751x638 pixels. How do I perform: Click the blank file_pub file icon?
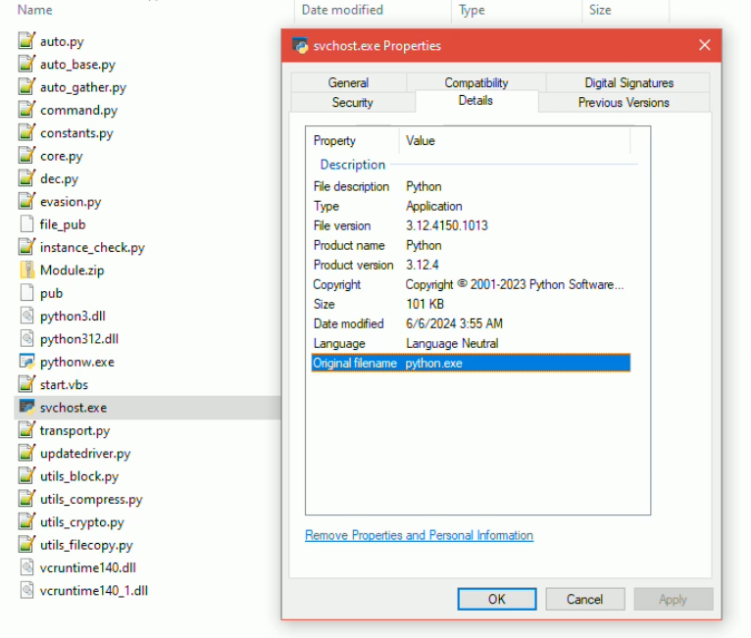26,224
